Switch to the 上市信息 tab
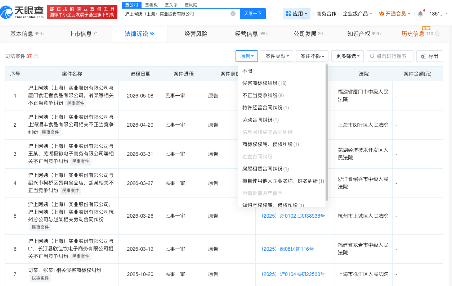This screenshot has height=286, width=452. tap(84, 34)
